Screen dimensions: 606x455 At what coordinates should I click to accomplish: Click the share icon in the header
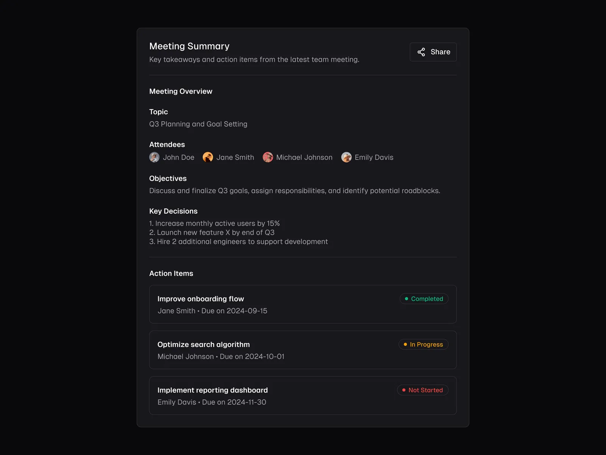(x=421, y=52)
